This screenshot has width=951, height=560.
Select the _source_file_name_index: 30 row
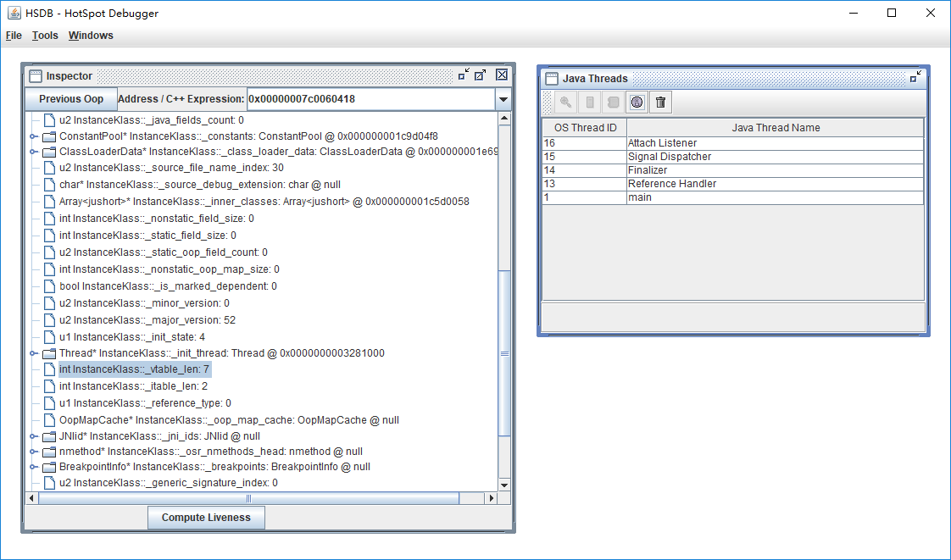(171, 168)
